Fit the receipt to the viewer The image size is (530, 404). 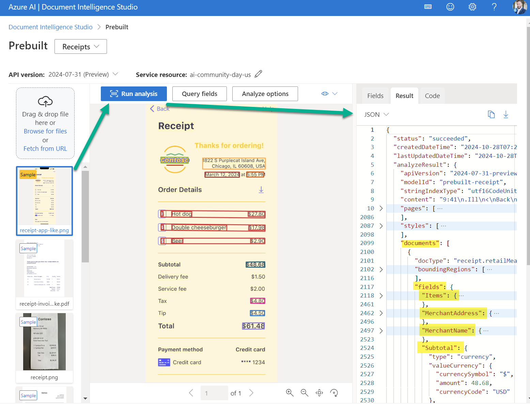point(319,392)
